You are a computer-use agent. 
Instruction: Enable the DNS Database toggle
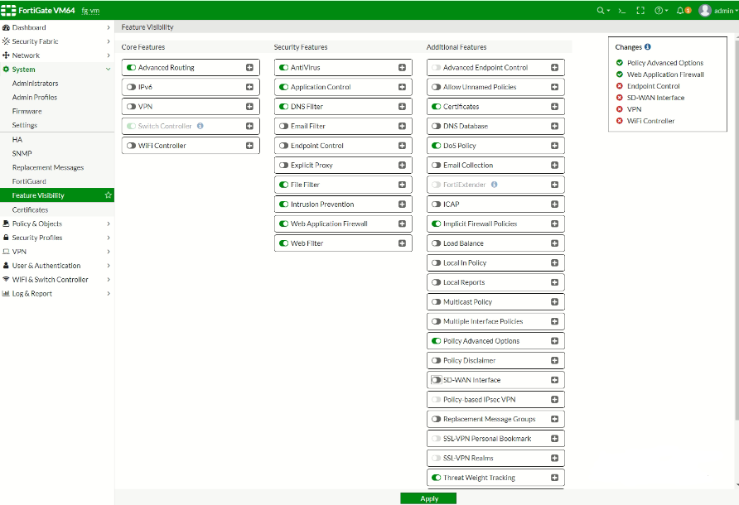(437, 126)
